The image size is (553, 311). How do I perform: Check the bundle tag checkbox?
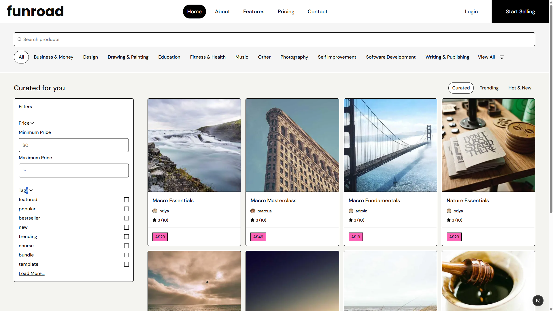[127, 255]
